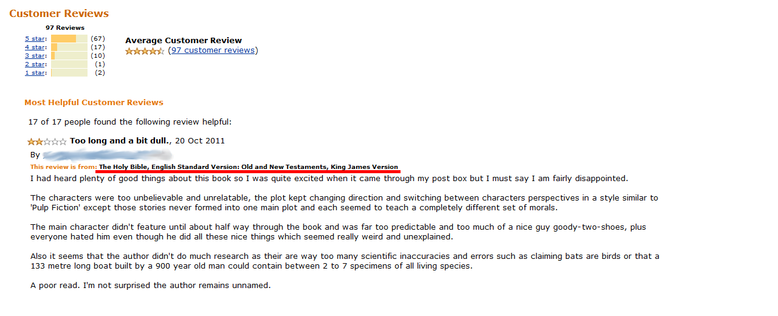778x316 pixels.
Task: View the "2 star" reviews link
Action: click(x=35, y=64)
